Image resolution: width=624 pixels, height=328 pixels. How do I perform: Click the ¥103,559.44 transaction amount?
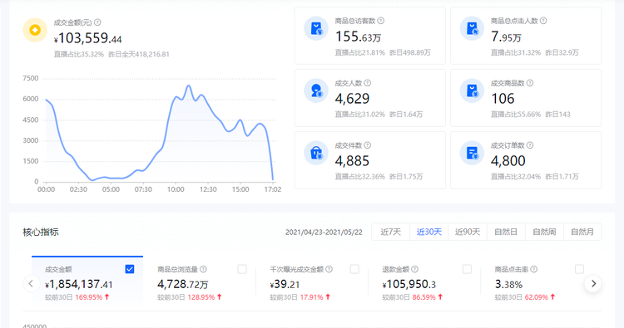tap(88, 38)
